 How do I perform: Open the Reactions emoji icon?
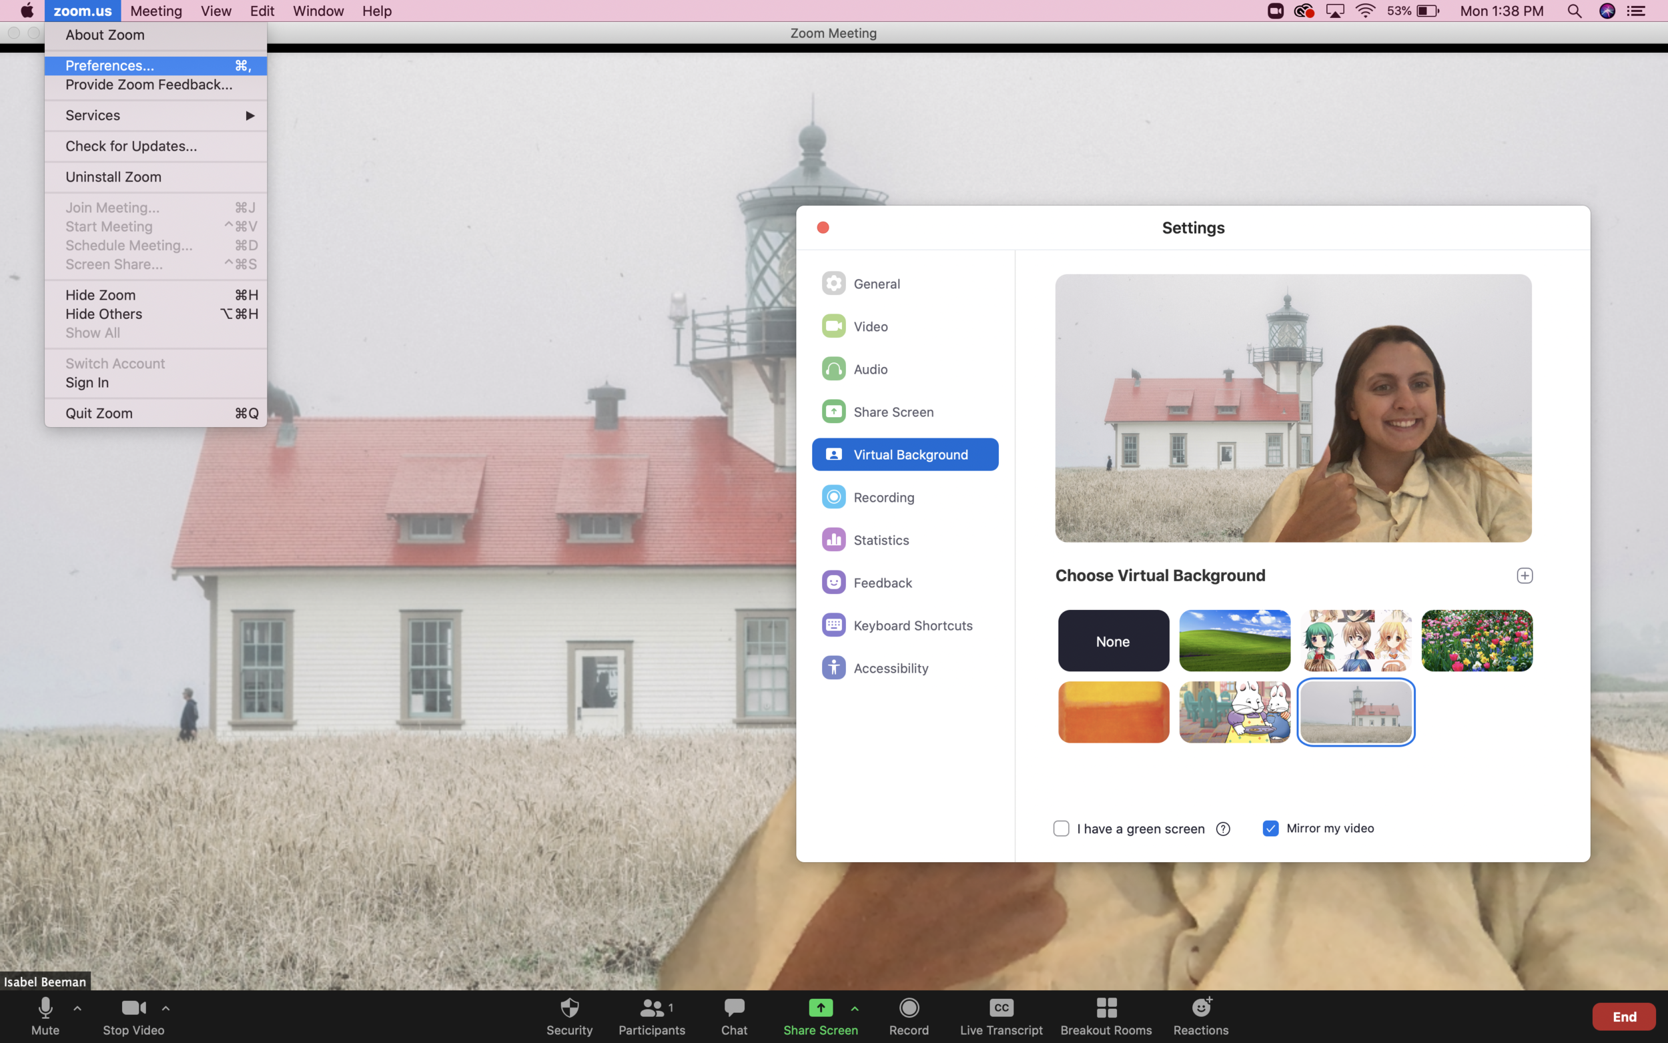click(1201, 1007)
